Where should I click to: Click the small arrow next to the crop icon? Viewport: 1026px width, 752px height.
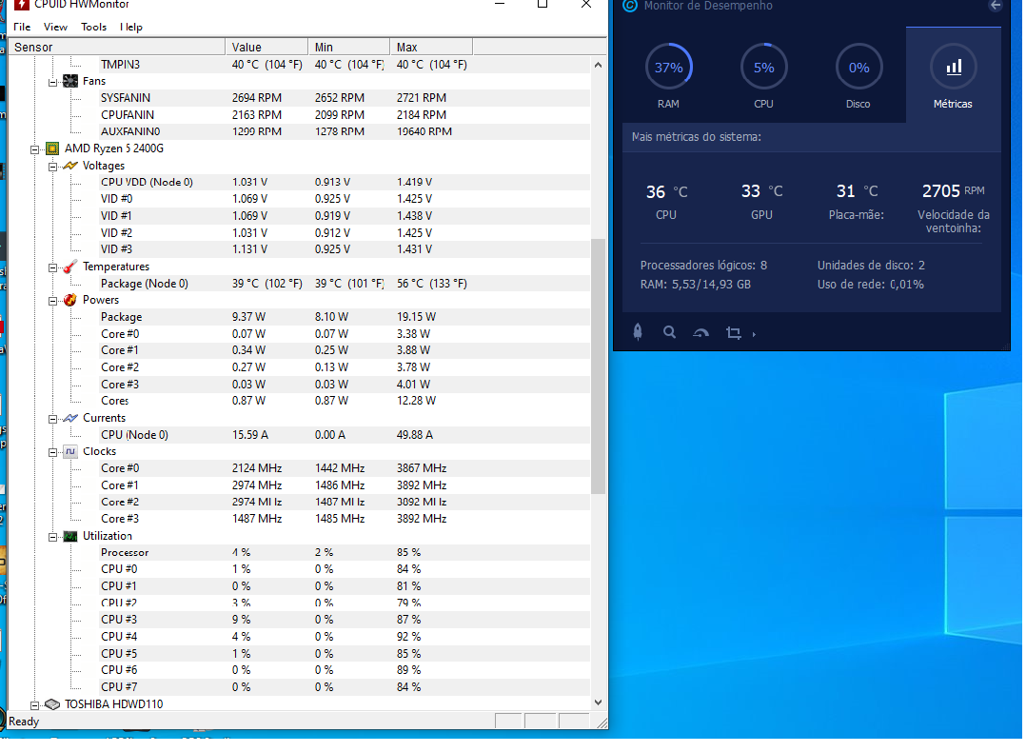tap(754, 334)
